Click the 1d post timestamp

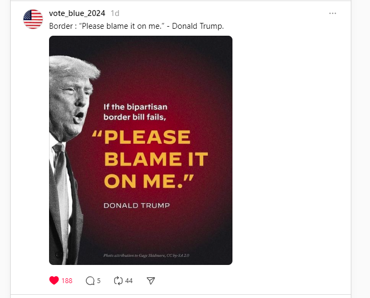(115, 13)
